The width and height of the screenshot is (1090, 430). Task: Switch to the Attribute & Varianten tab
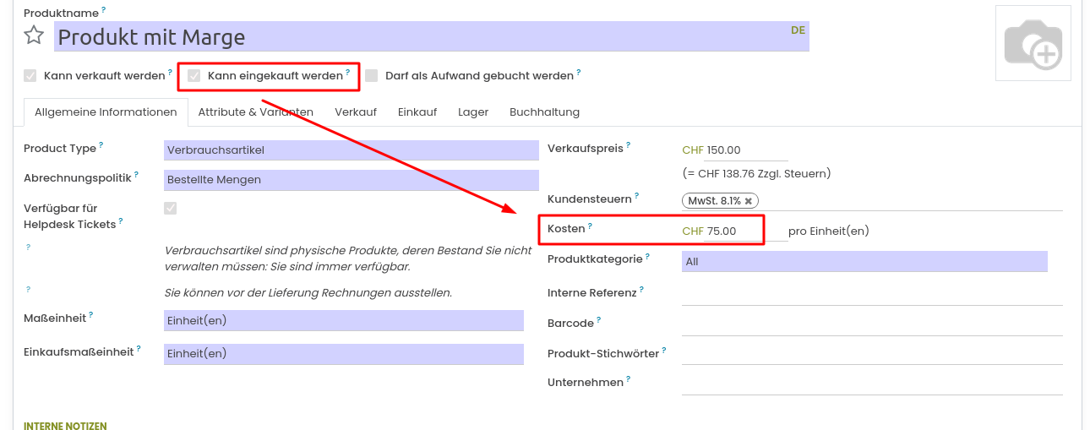(255, 112)
